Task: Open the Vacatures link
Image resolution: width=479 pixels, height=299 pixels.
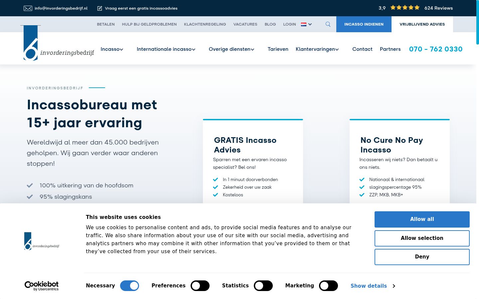Action: (245, 24)
